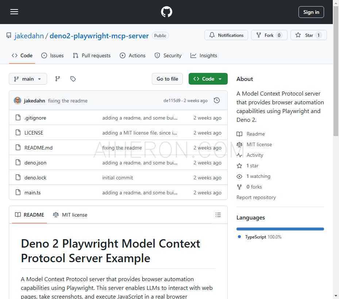Click the file icon next to deno.json

(18, 162)
